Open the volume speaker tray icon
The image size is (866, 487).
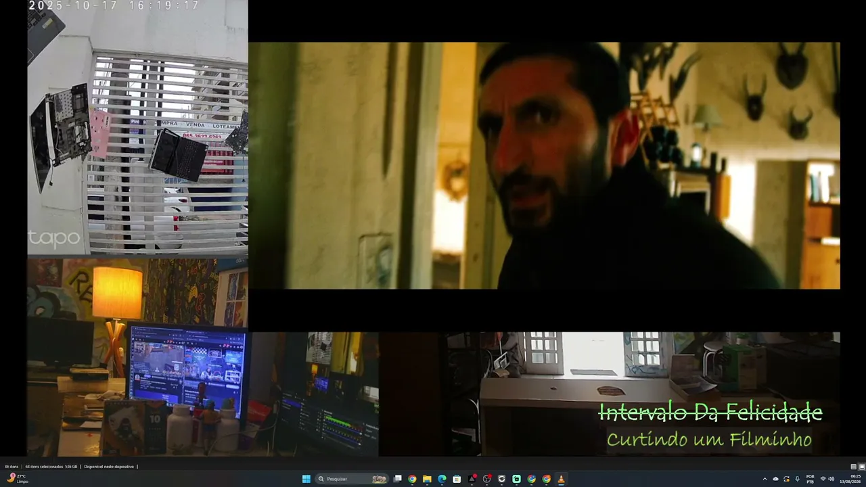click(831, 479)
